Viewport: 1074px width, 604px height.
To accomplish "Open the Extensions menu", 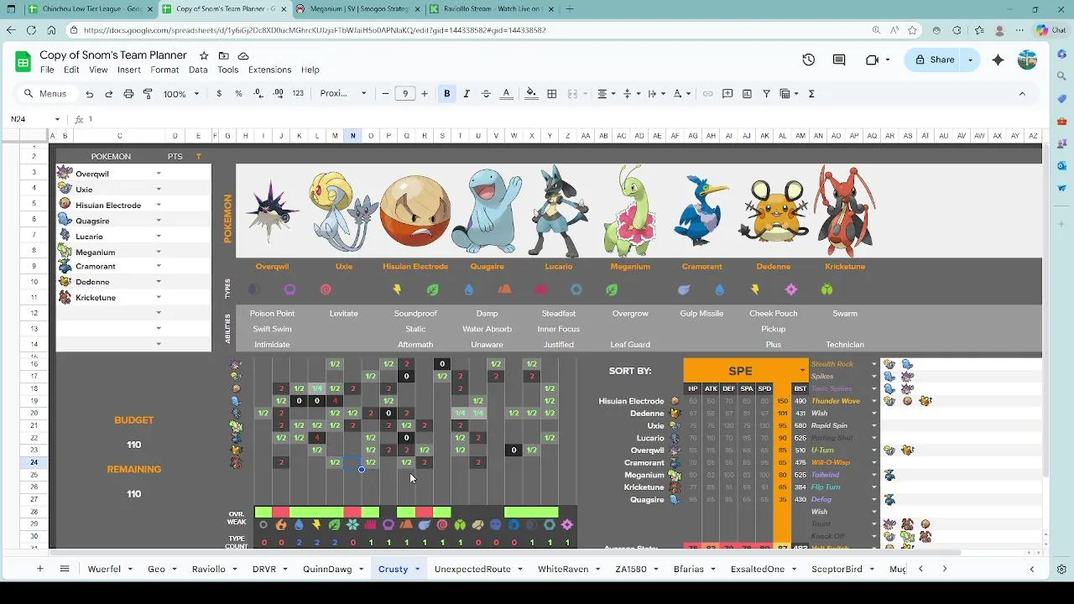I will pyautogui.click(x=270, y=70).
